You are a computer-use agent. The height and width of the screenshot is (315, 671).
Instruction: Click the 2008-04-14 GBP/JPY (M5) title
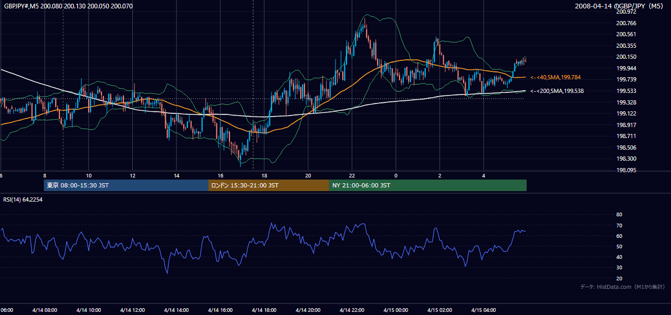click(620, 6)
